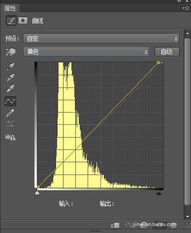The width and height of the screenshot is (191, 233).
Task: Click the histogram warning recalculate icon
Action: click(10, 137)
